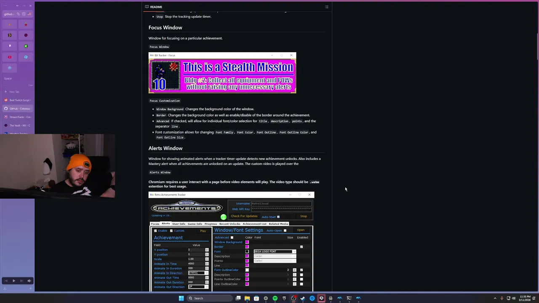Screen dimensions: 539x303
Task: Click the network icon in system tray
Action: (x=508, y=298)
